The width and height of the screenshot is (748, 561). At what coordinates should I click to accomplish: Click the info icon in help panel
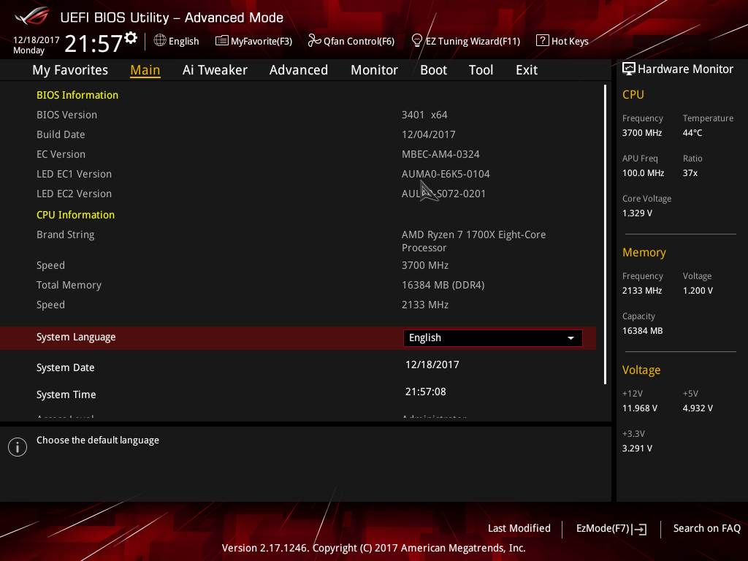coord(18,447)
